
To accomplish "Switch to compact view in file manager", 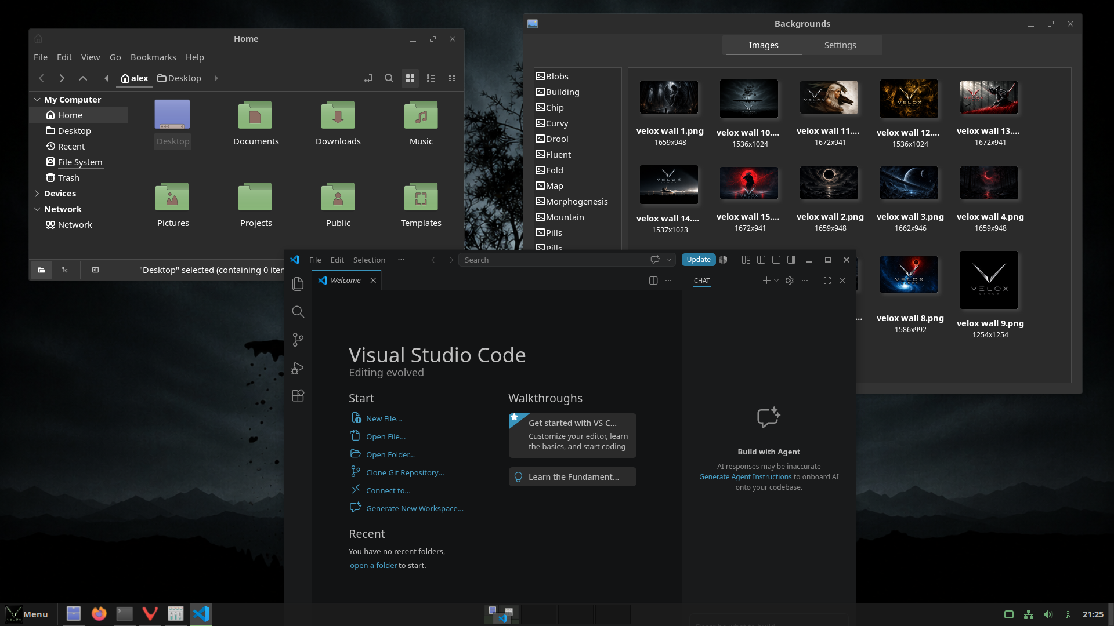I will tap(452, 78).
